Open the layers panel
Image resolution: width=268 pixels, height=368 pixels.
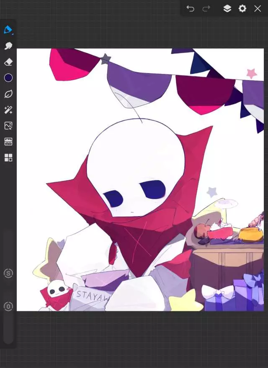click(227, 9)
